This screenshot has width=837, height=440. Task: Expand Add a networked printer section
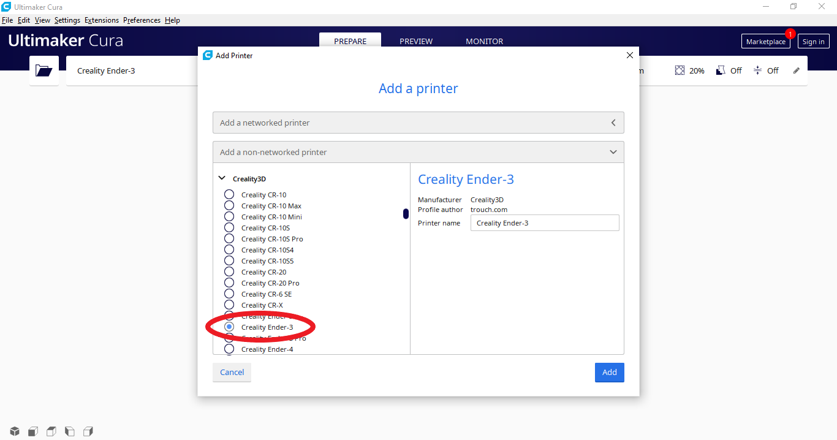coord(418,123)
